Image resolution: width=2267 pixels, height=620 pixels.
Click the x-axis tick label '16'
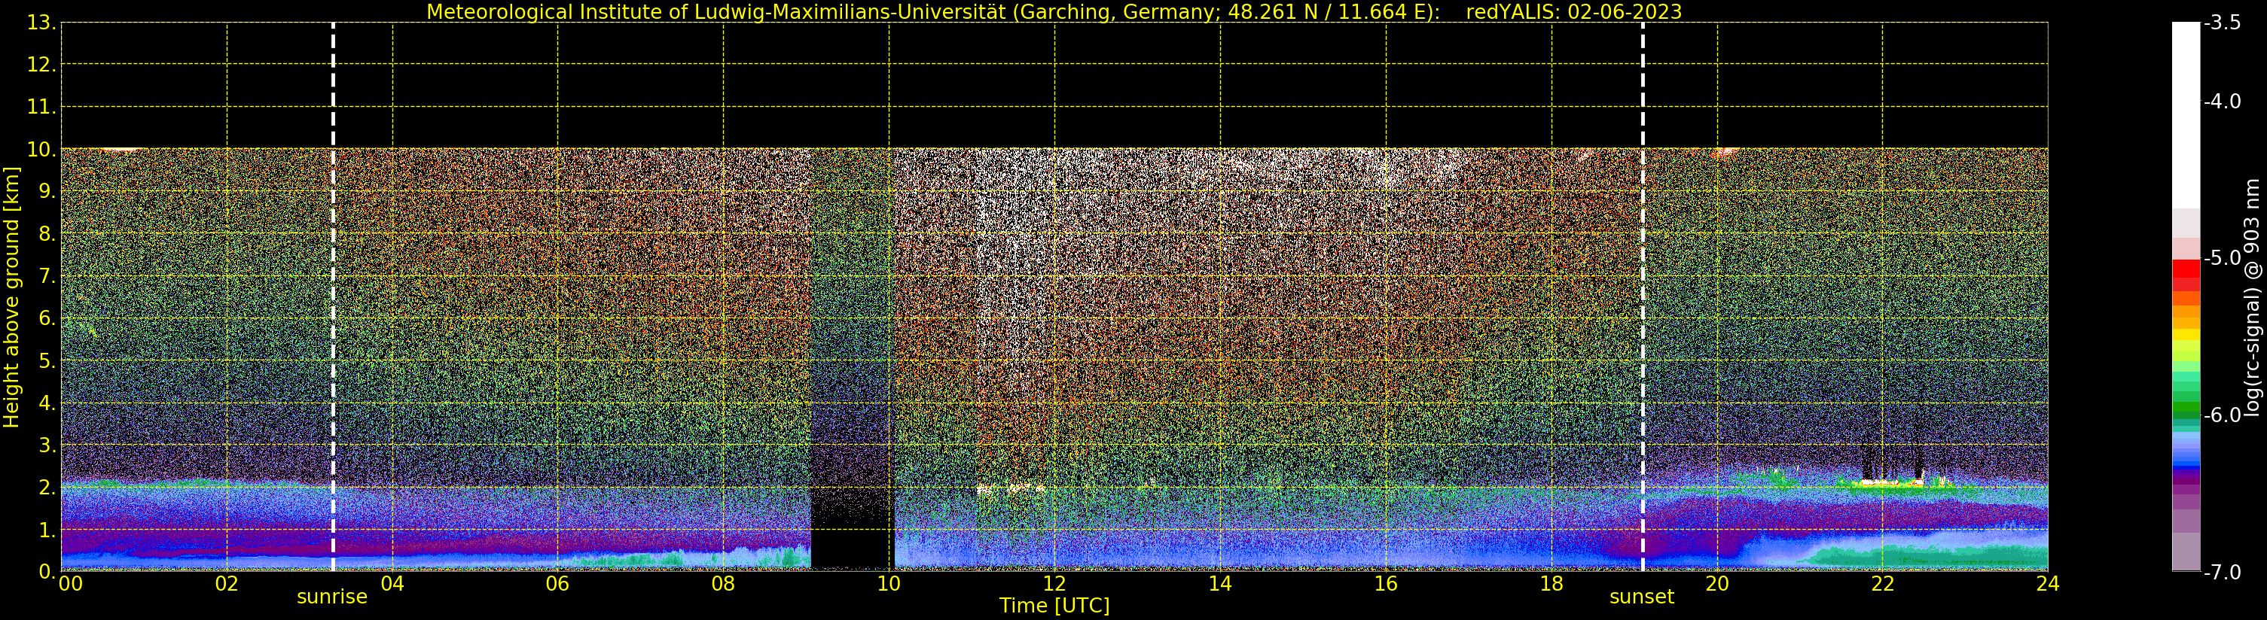point(1385,584)
